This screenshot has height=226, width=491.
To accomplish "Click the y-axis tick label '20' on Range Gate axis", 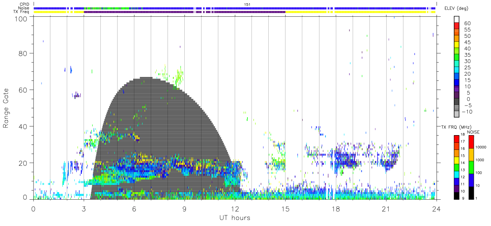I will point(24,163).
